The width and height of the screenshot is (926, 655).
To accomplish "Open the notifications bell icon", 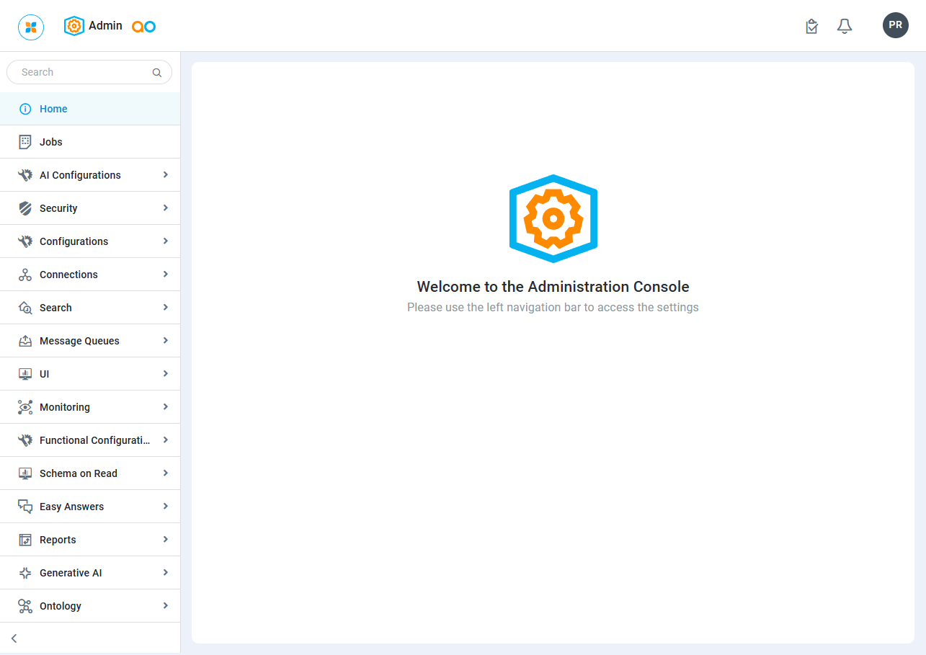I will click(844, 27).
